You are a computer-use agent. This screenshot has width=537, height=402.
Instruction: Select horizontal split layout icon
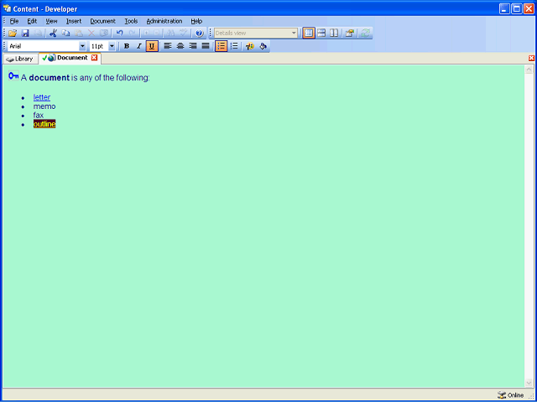point(321,33)
